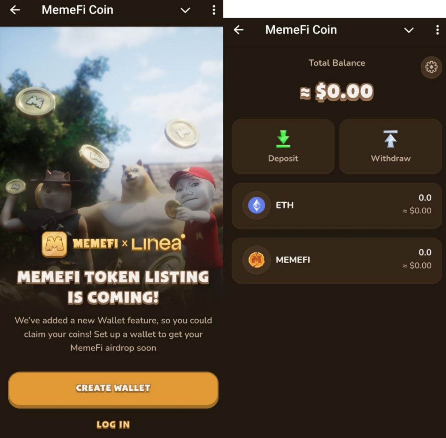Image resolution: width=446 pixels, height=438 pixels.
Task: Open the Deposit card
Action: click(x=283, y=147)
